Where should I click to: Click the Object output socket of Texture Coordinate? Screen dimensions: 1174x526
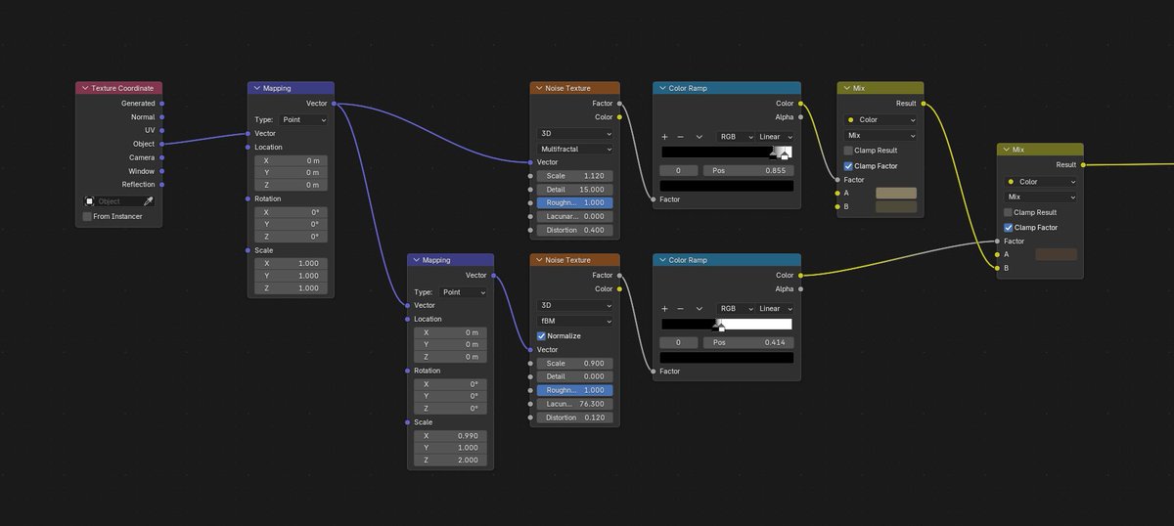161,144
